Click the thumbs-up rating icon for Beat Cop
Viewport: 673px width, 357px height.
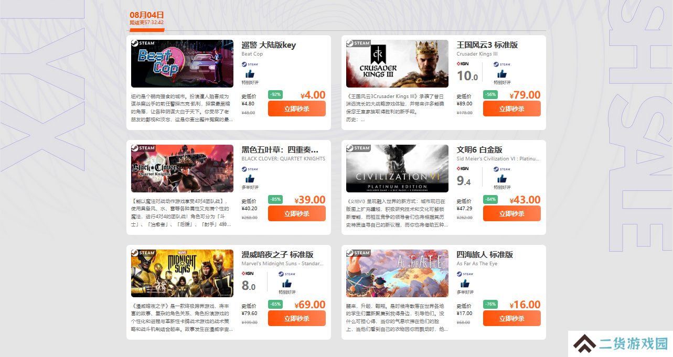point(250,74)
